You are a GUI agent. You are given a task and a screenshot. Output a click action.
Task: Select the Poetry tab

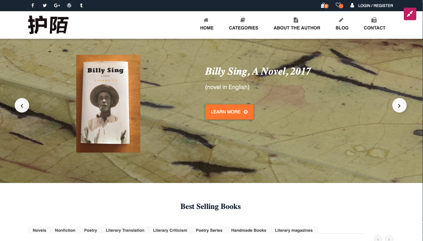click(91, 230)
